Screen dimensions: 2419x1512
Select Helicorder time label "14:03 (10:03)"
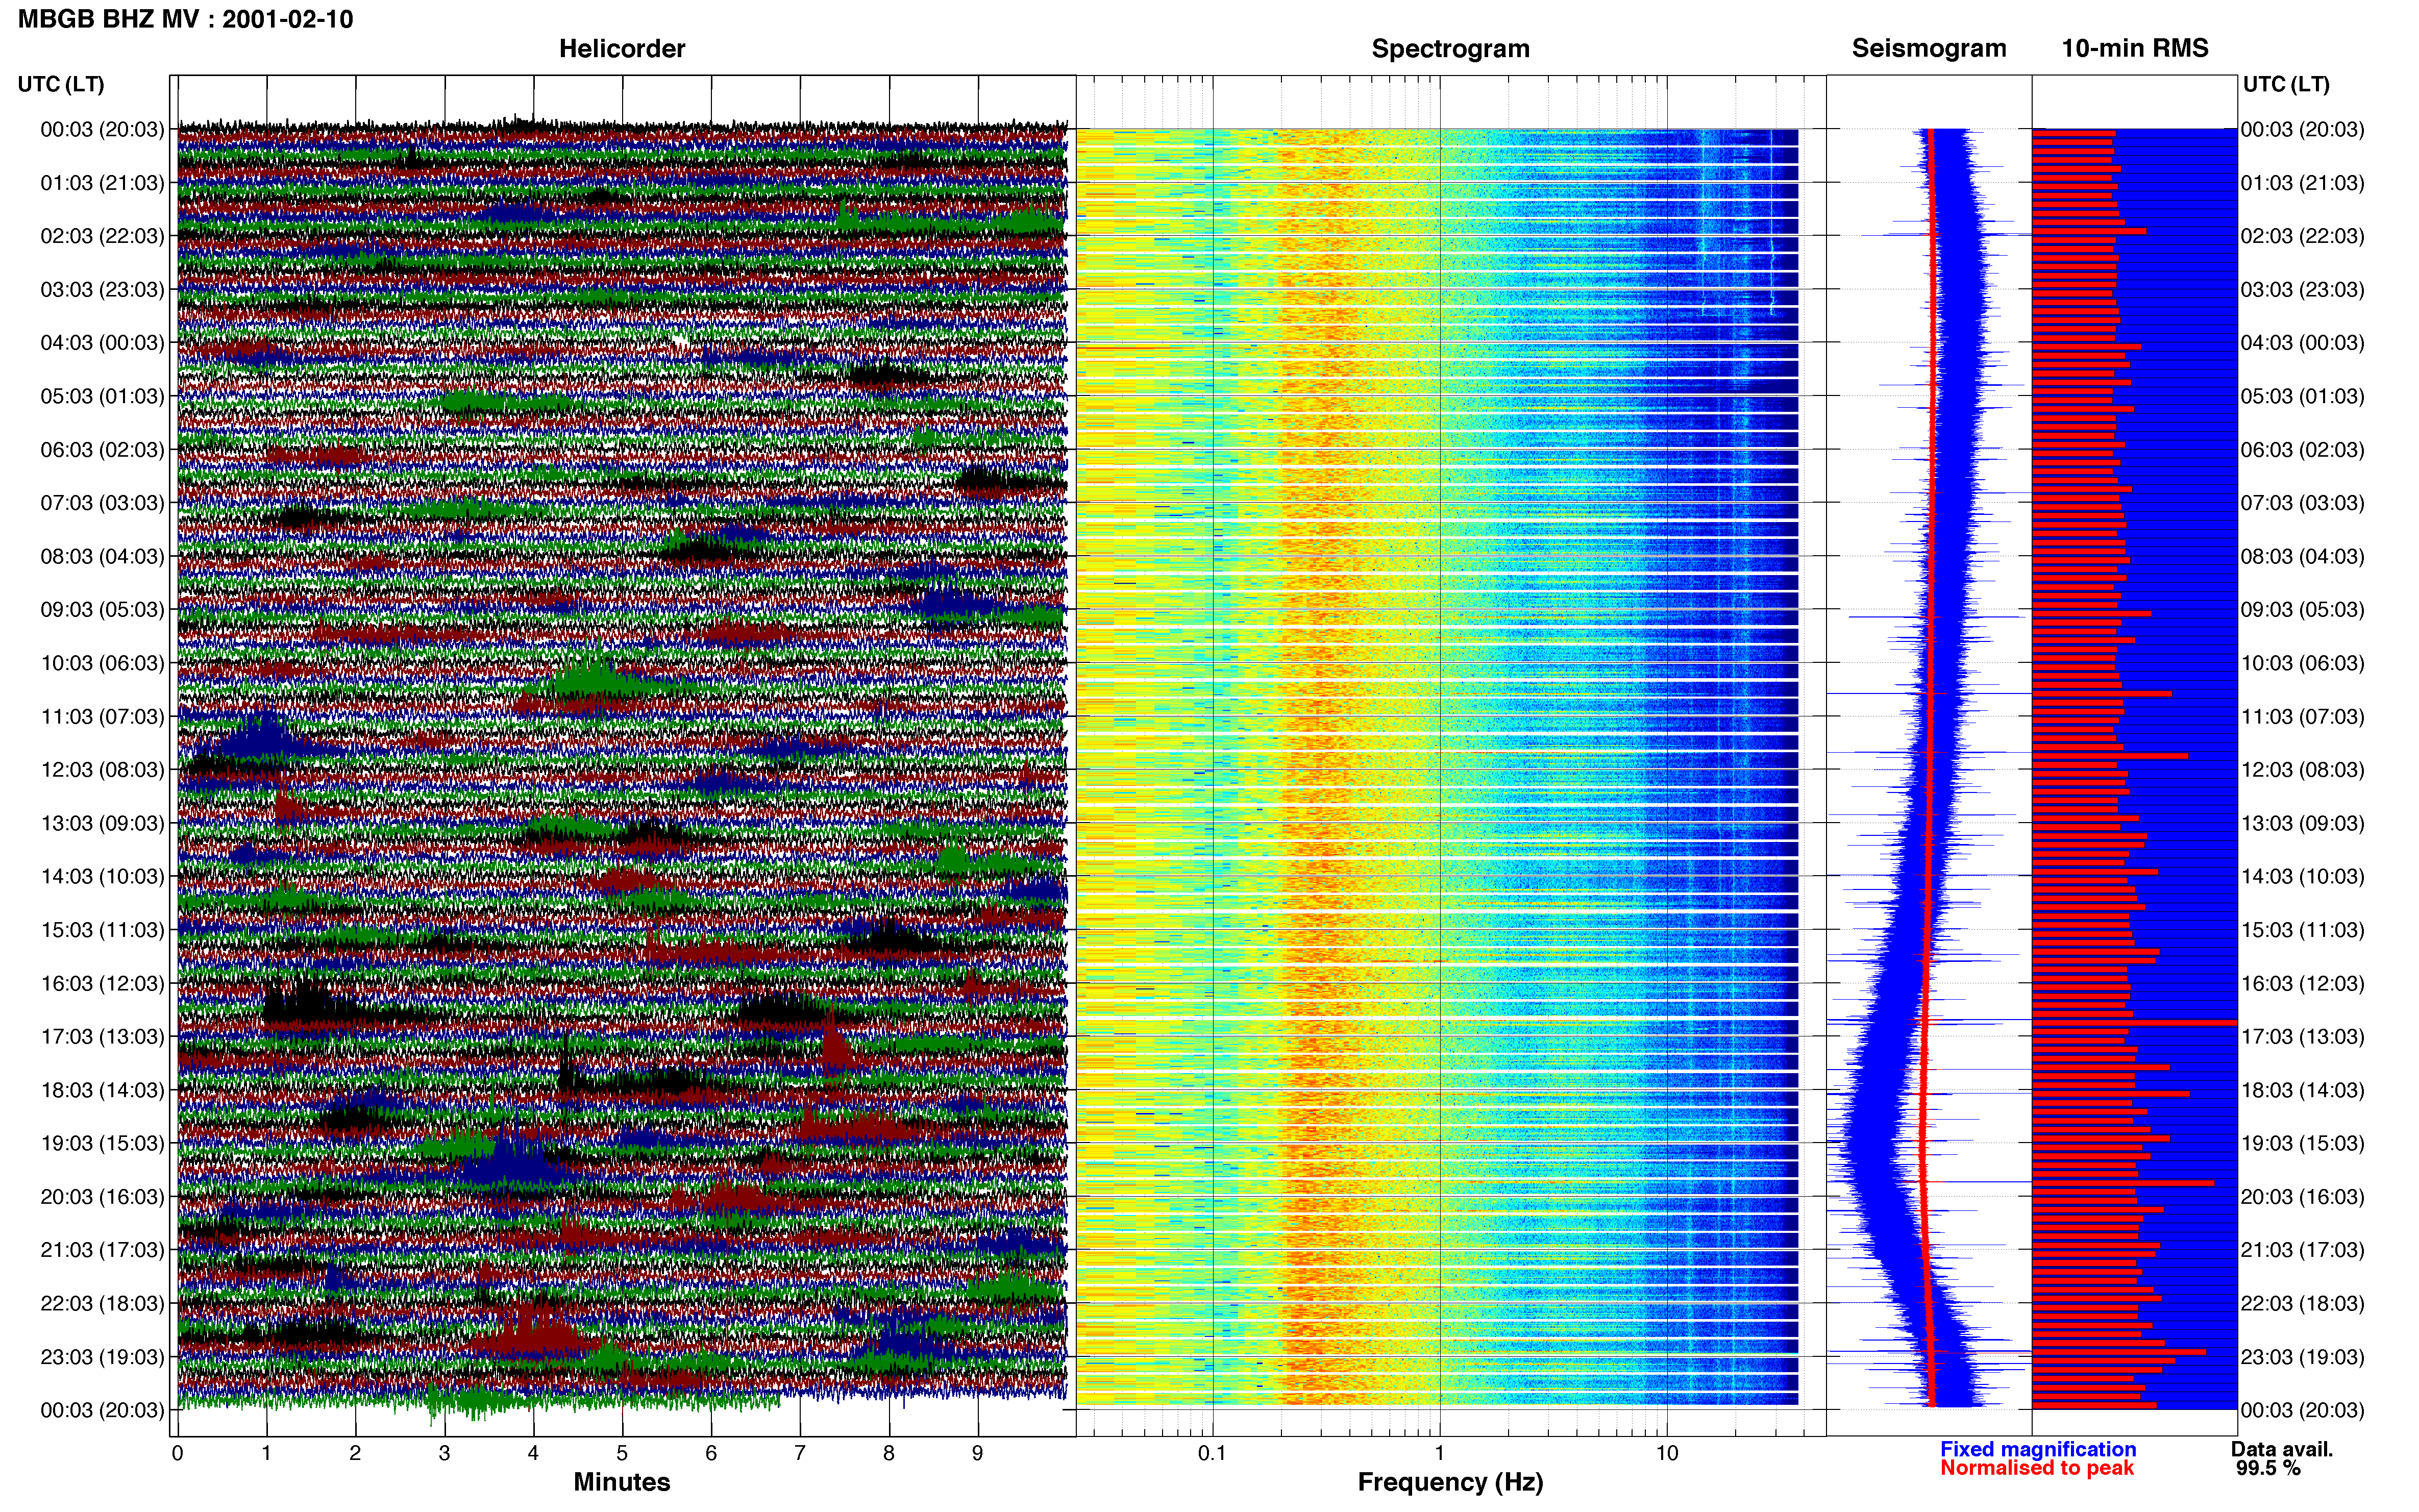point(102,877)
